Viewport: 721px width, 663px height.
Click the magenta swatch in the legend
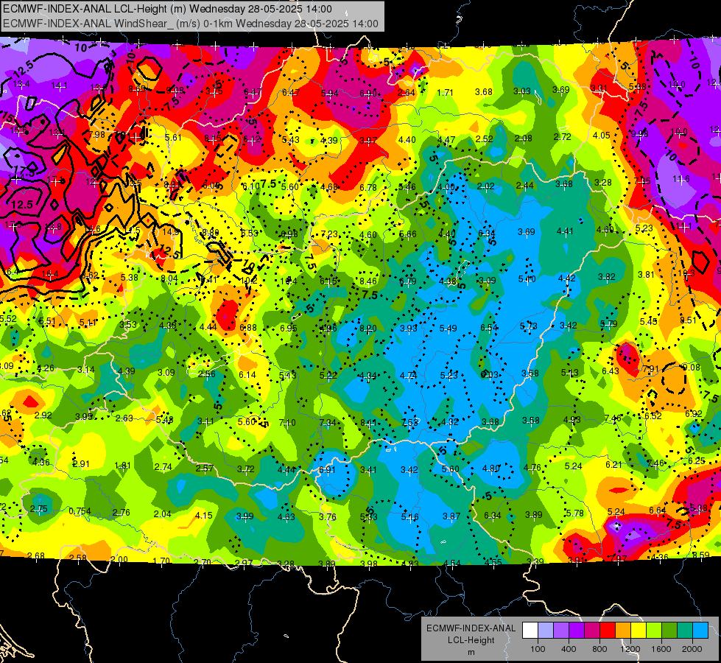coord(592,631)
